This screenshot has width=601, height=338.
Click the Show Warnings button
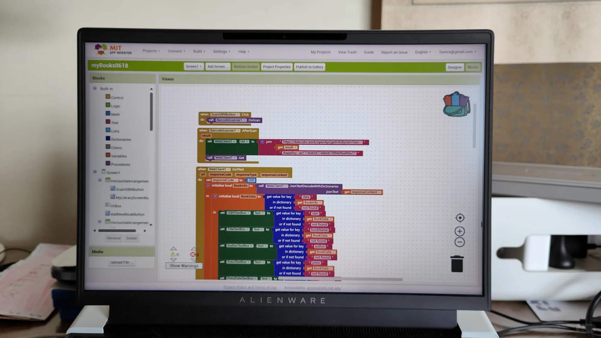click(x=184, y=265)
